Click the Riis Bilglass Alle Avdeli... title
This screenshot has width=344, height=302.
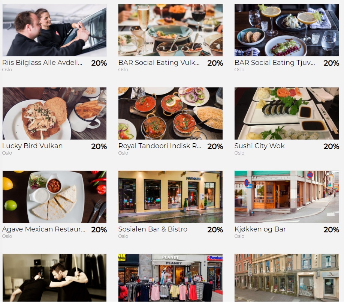pyautogui.click(x=42, y=63)
